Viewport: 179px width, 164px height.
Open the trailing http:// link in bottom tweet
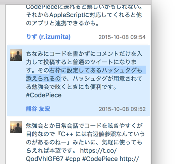[129, 159]
